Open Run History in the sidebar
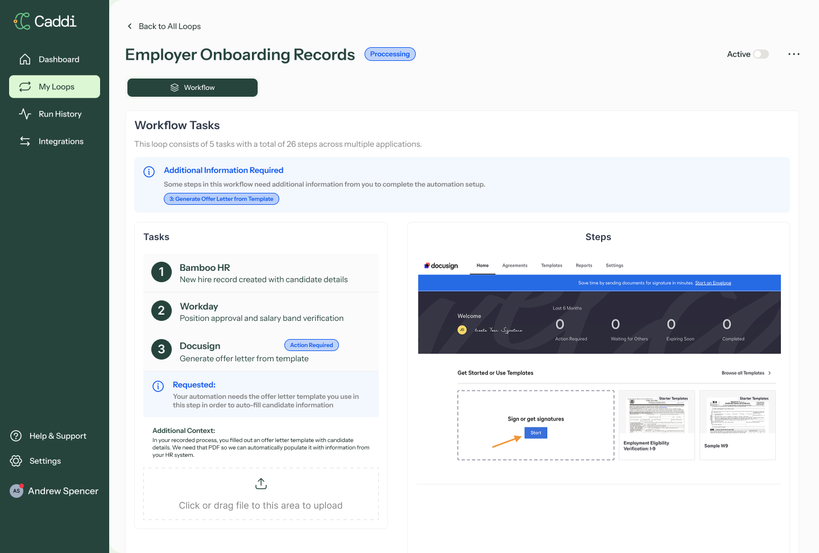 point(55,114)
